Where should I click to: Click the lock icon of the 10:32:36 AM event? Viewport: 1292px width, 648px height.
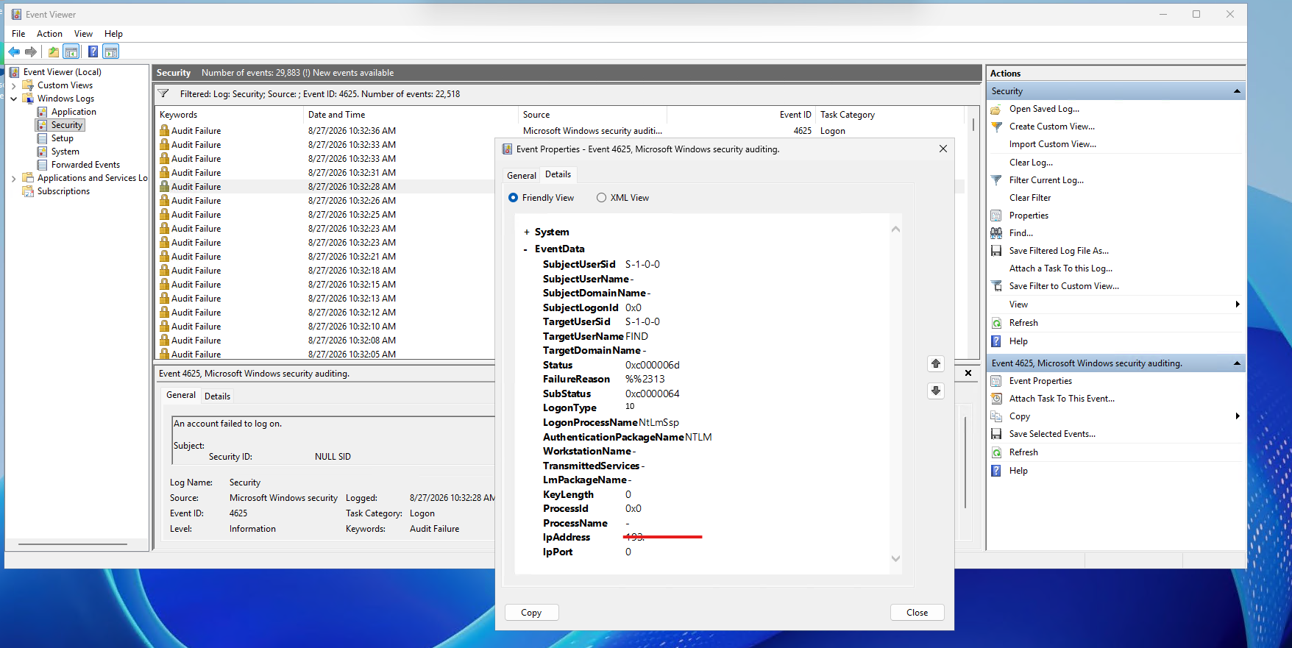coord(164,131)
